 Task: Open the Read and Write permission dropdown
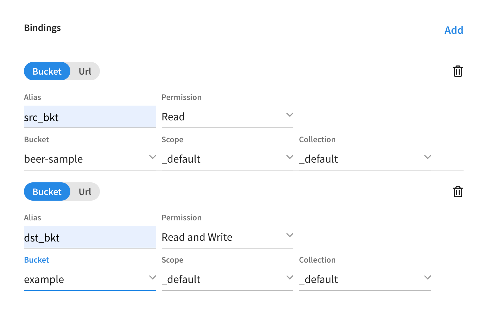click(x=227, y=237)
